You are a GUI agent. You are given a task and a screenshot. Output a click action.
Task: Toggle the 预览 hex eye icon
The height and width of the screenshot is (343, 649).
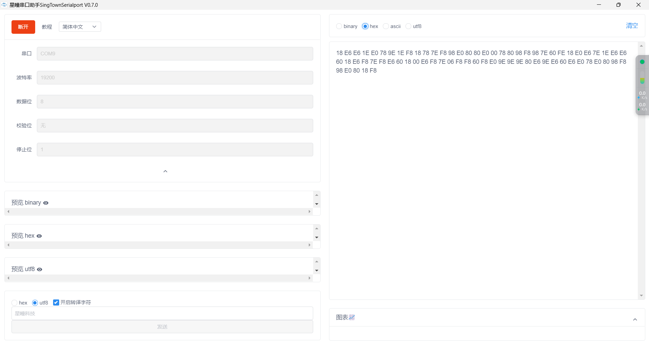[39, 236]
